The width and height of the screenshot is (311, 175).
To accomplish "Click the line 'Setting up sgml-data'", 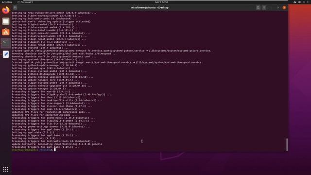I will pos(35,133).
